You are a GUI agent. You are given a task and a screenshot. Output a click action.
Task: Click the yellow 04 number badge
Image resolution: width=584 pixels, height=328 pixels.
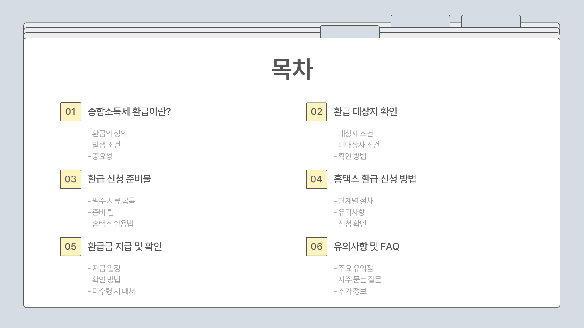(316, 179)
